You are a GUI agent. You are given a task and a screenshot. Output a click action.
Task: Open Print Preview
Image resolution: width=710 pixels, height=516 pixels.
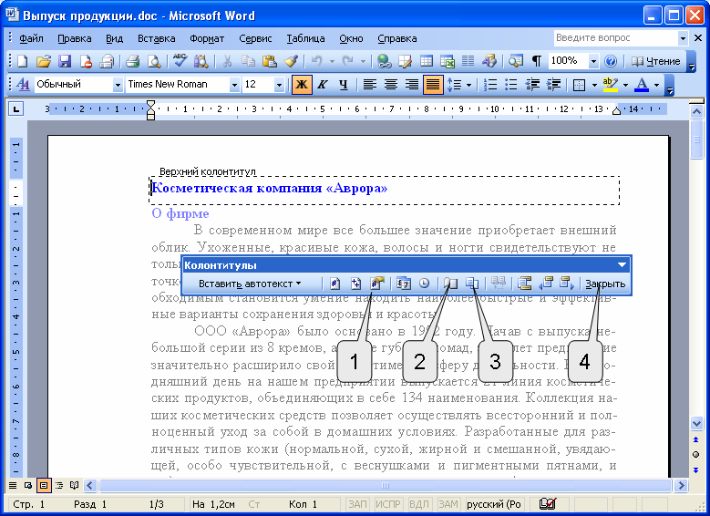click(x=154, y=61)
